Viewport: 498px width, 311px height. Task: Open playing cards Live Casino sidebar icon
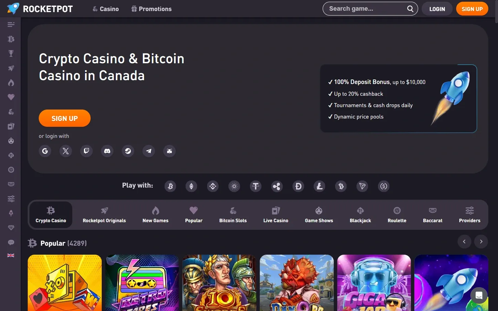click(11, 126)
